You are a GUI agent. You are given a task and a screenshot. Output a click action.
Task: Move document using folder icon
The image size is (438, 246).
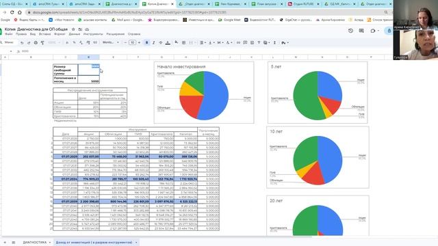[x=80, y=29]
